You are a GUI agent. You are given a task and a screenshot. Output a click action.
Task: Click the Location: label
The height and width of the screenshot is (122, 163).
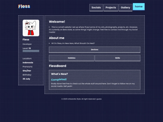(x=27, y=58)
